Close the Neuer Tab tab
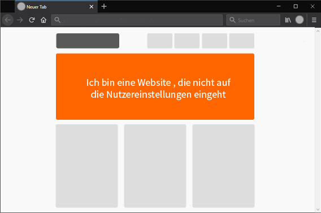This screenshot has width=321, height=213. click(x=92, y=7)
